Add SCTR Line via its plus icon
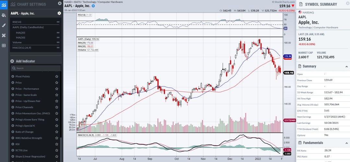This screenshot has height=162, width=350. [13, 150]
